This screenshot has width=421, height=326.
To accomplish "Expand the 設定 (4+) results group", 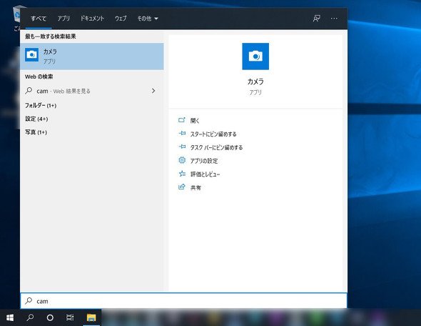I will click(36, 119).
